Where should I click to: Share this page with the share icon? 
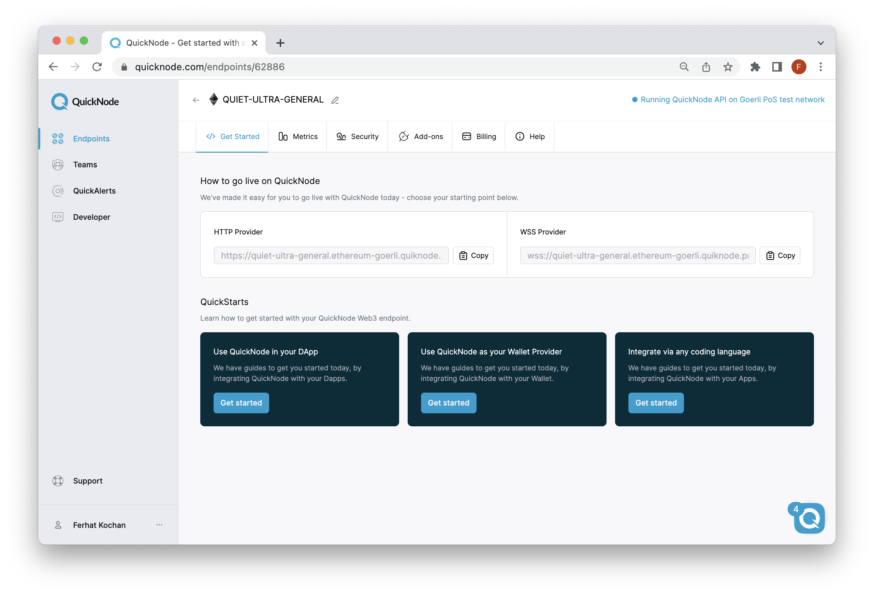(706, 67)
